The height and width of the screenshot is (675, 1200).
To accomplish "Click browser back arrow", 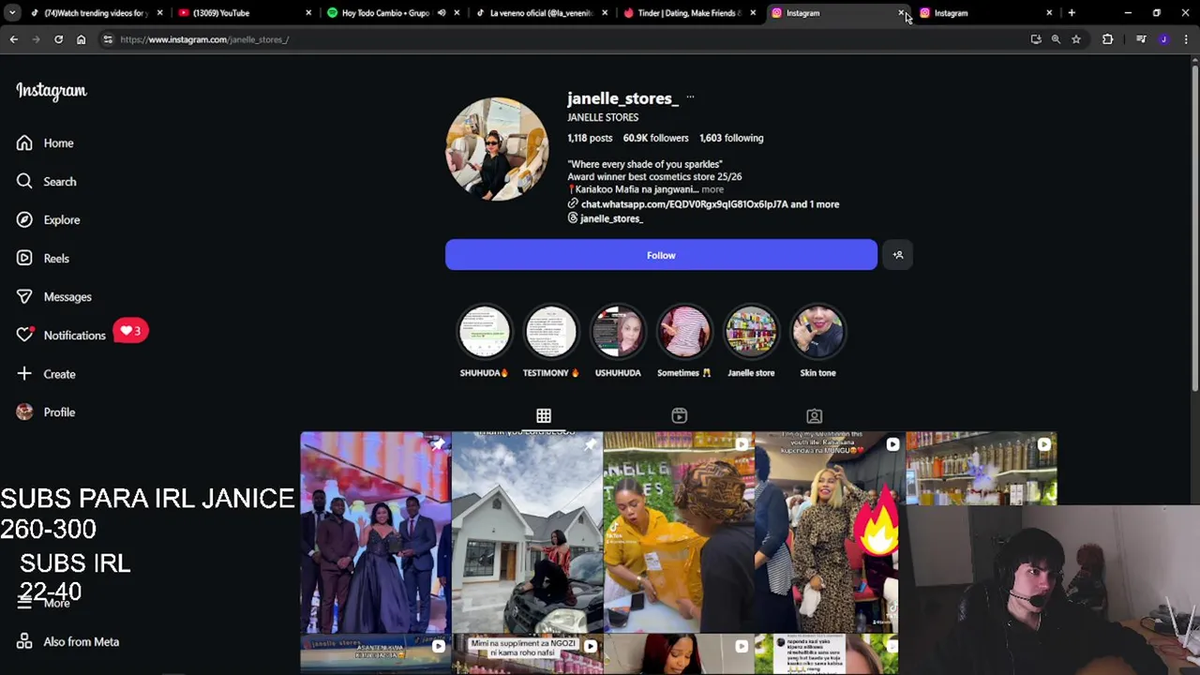I will point(13,39).
